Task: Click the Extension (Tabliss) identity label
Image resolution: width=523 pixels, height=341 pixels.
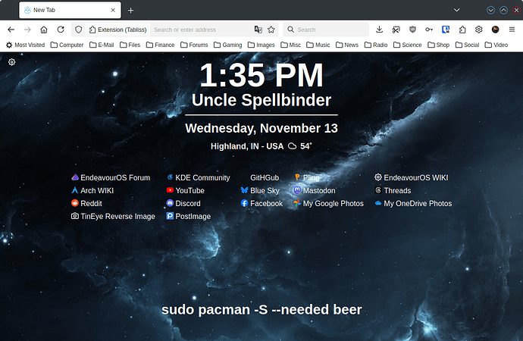Action: click(118, 30)
